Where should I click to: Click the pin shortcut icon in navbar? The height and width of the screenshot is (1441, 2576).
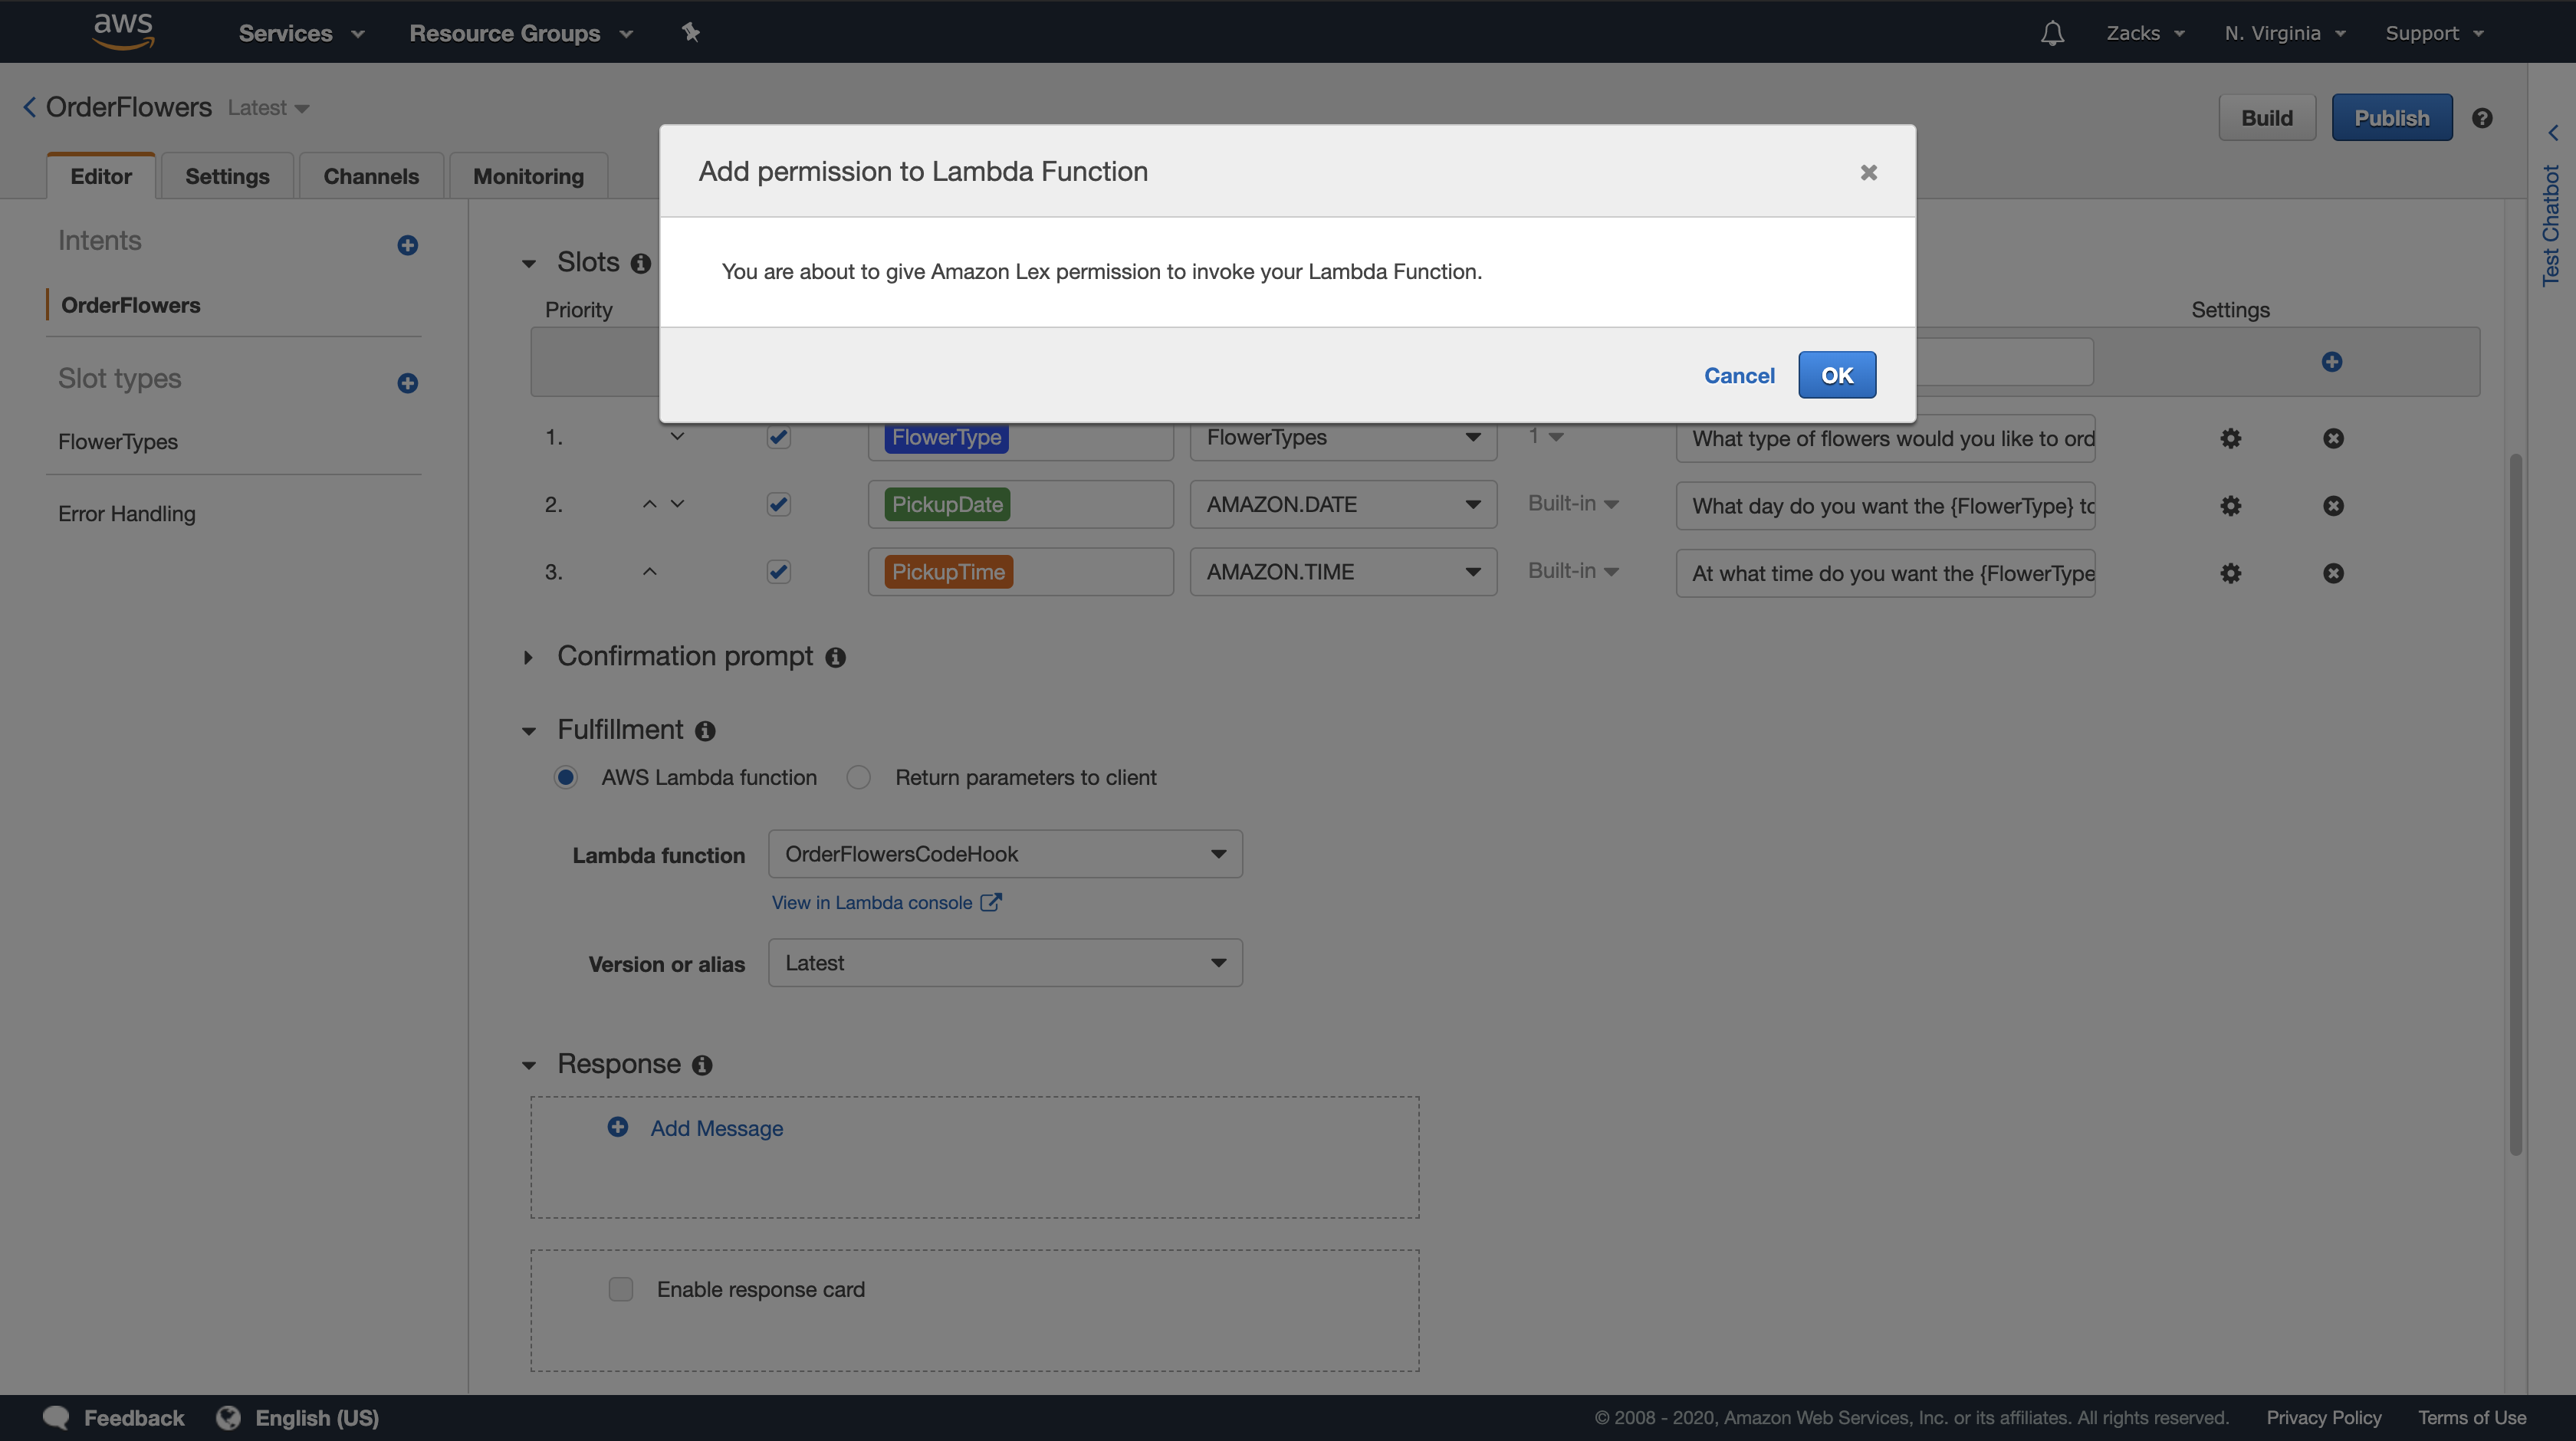pos(690,33)
